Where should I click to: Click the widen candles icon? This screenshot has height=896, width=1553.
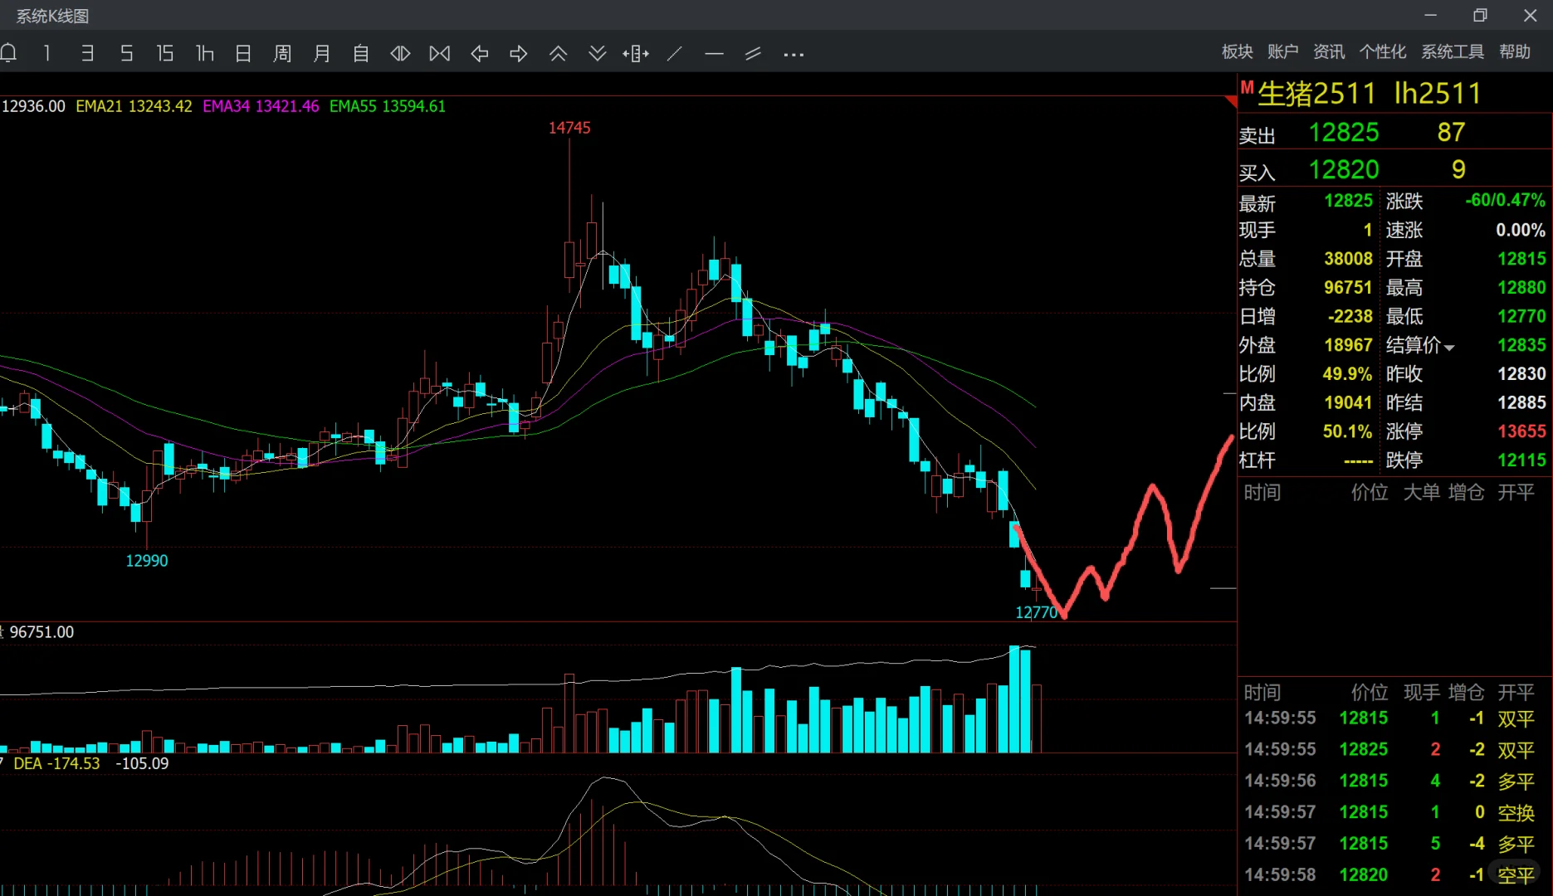click(x=400, y=54)
